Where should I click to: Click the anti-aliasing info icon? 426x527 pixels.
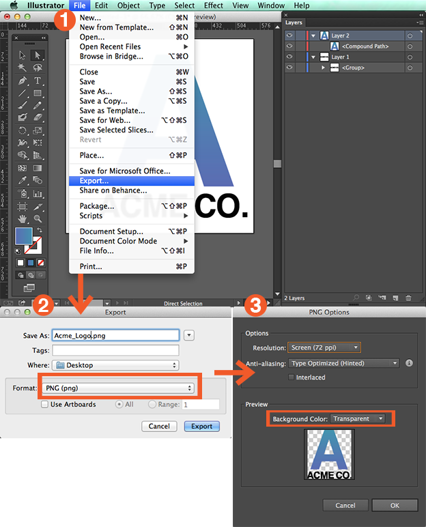point(409,363)
